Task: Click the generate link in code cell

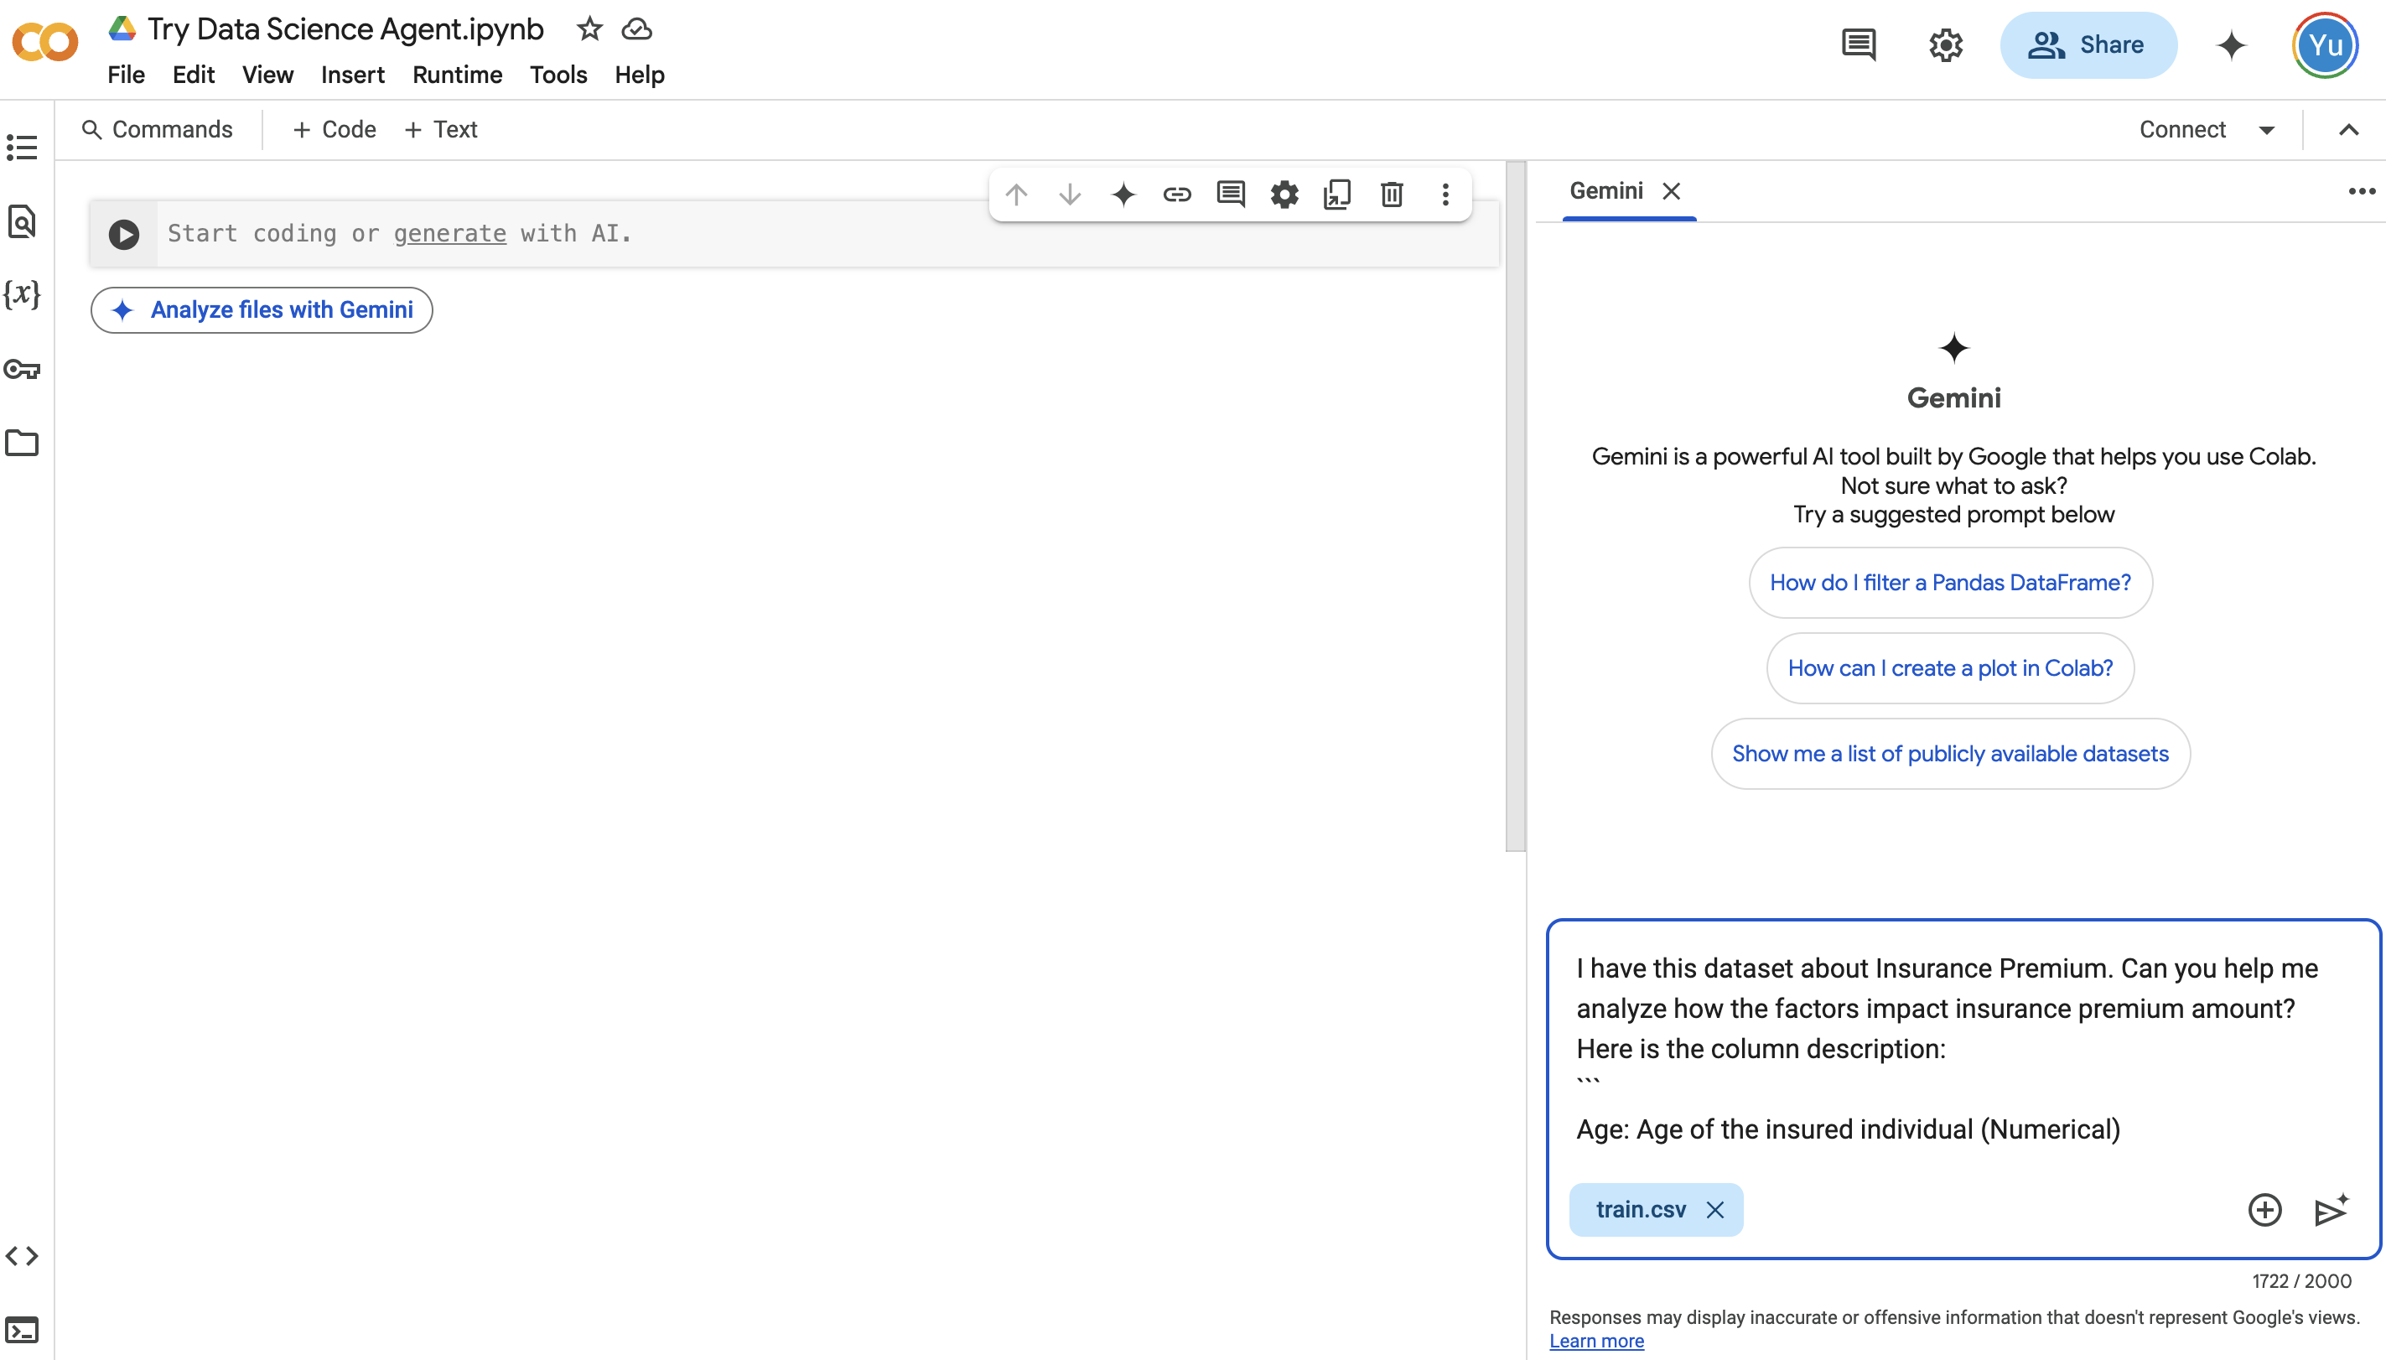Action: [x=449, y=234]
